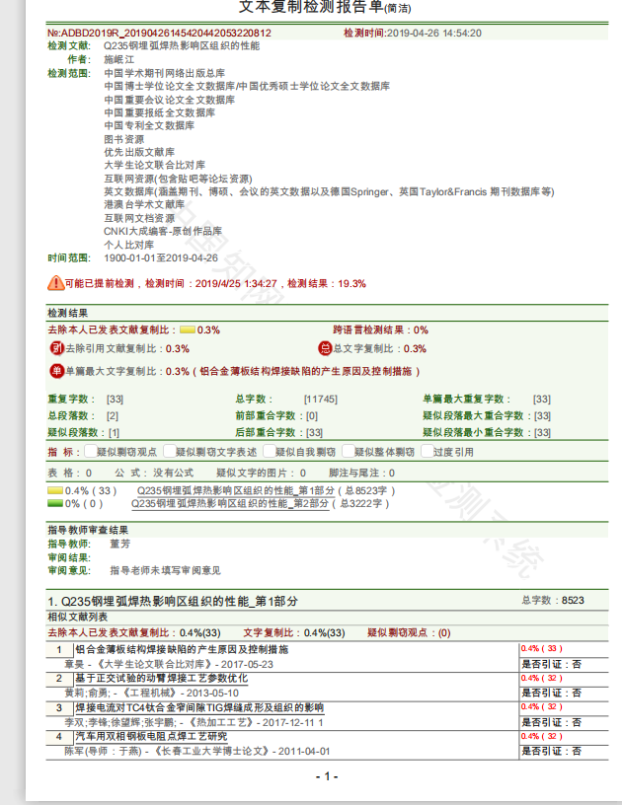Click detection time 2019-04-26 14:54:20
The image size is (622, 805).
(434, 34)
